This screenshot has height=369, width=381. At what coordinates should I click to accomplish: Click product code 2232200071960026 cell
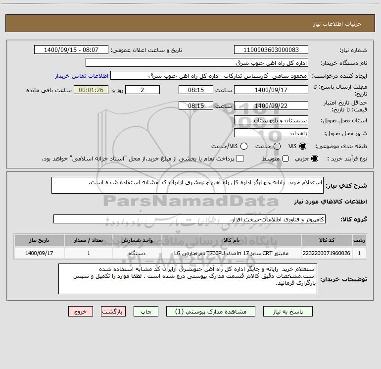click(x=327, y=253)
